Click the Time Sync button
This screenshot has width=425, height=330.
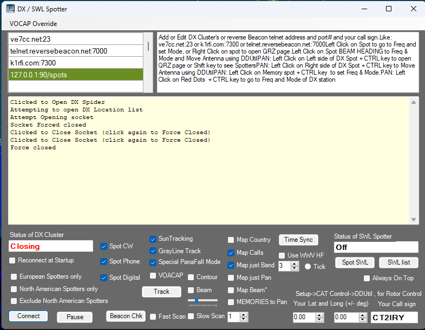click(298, 240)
